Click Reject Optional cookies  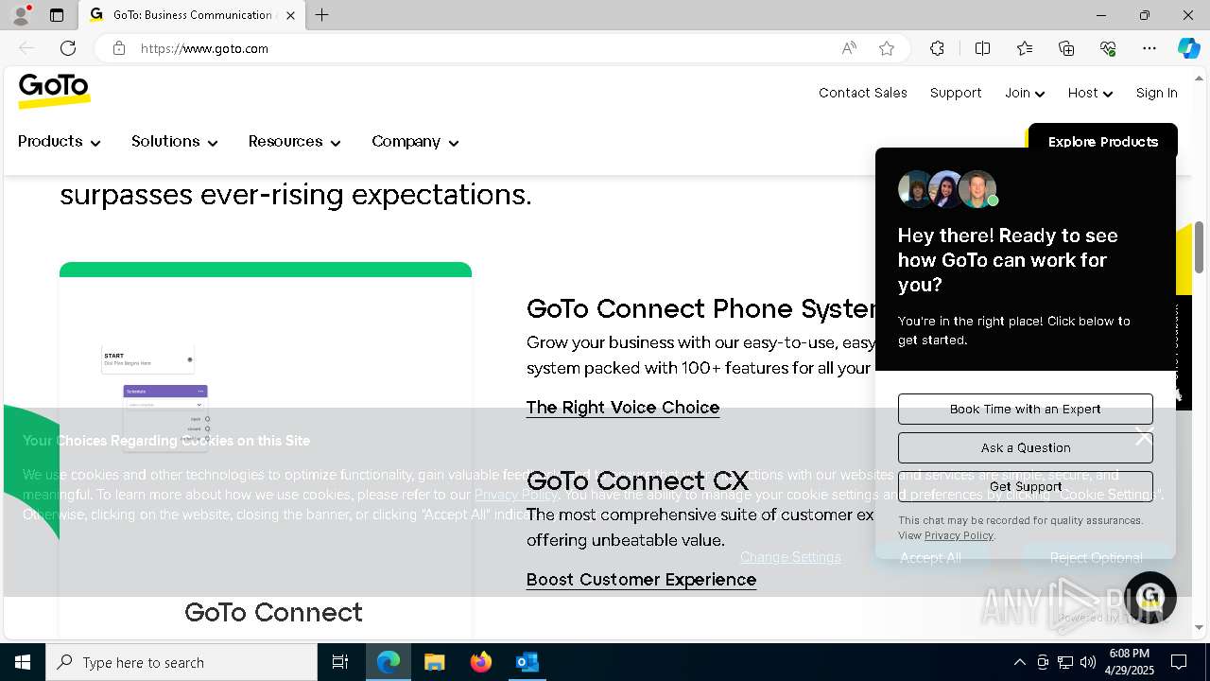[1096, 558]
